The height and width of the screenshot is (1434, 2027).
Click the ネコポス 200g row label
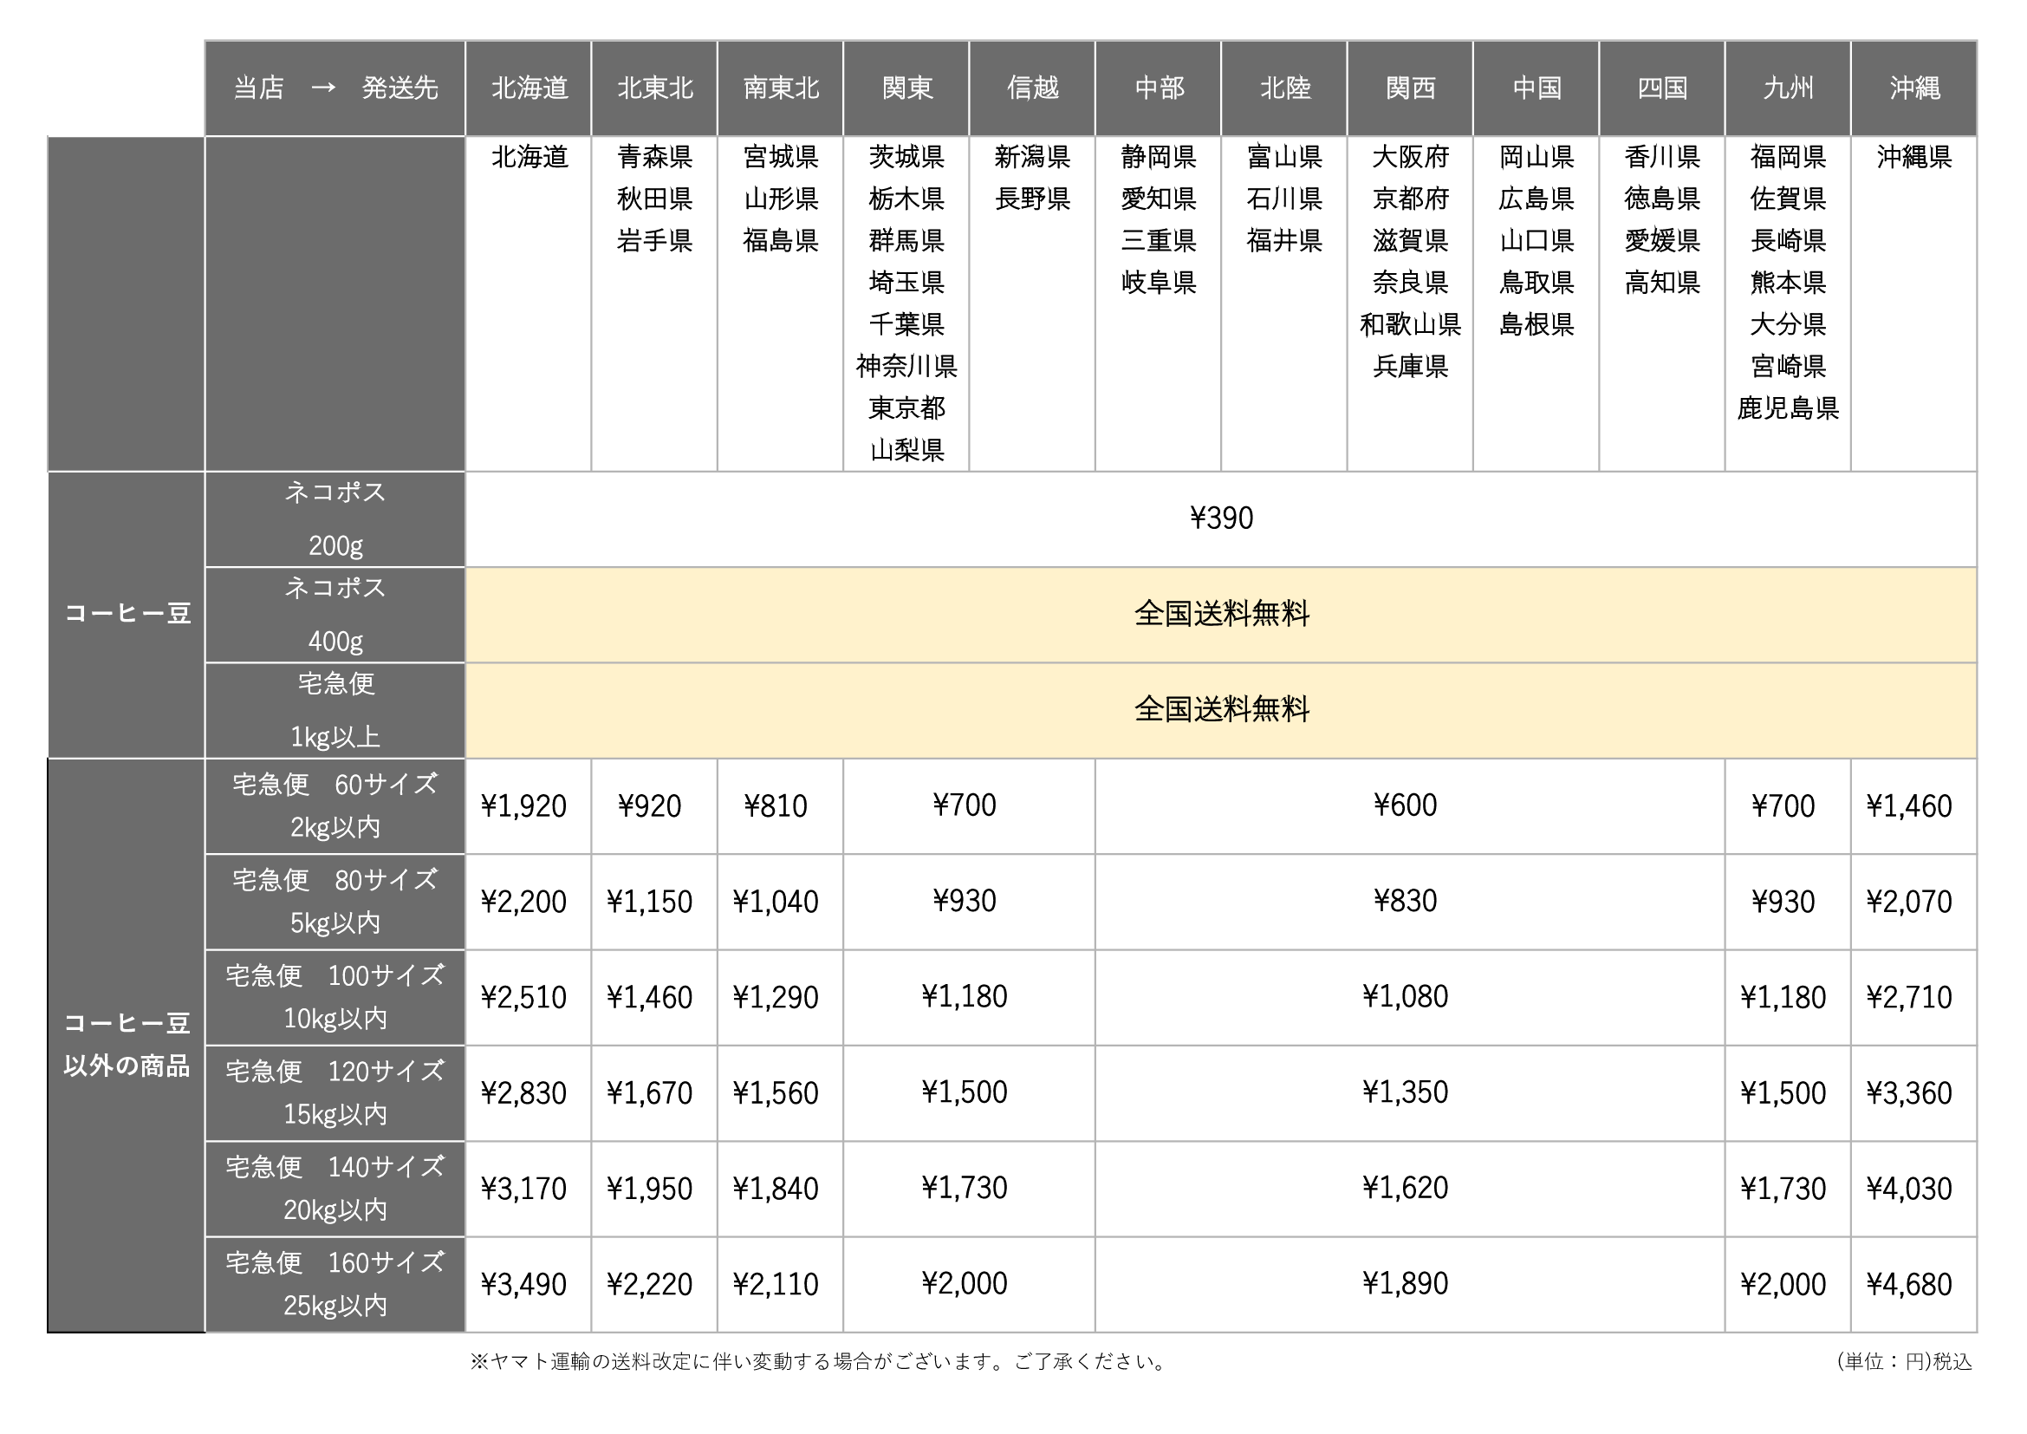(x=335, y=518)
